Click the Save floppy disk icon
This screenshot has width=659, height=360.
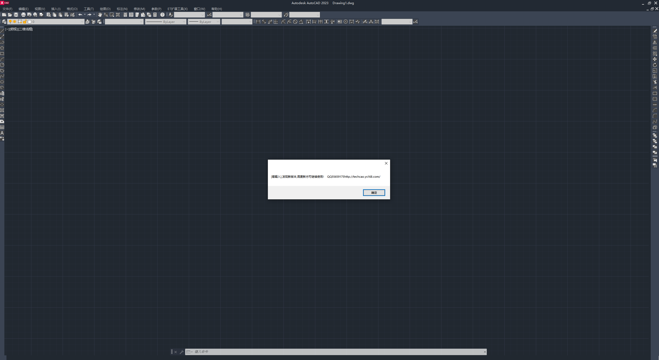tap(16, 15)
